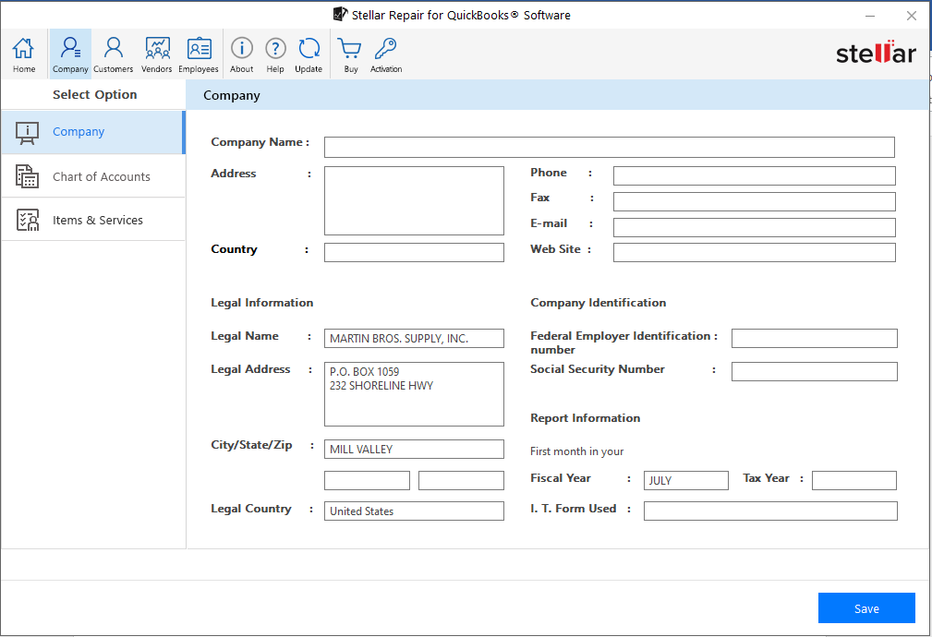This screenshot has height=637, width=932.
Task: Open the Customers toolbar icon
Action: point(113,54)
